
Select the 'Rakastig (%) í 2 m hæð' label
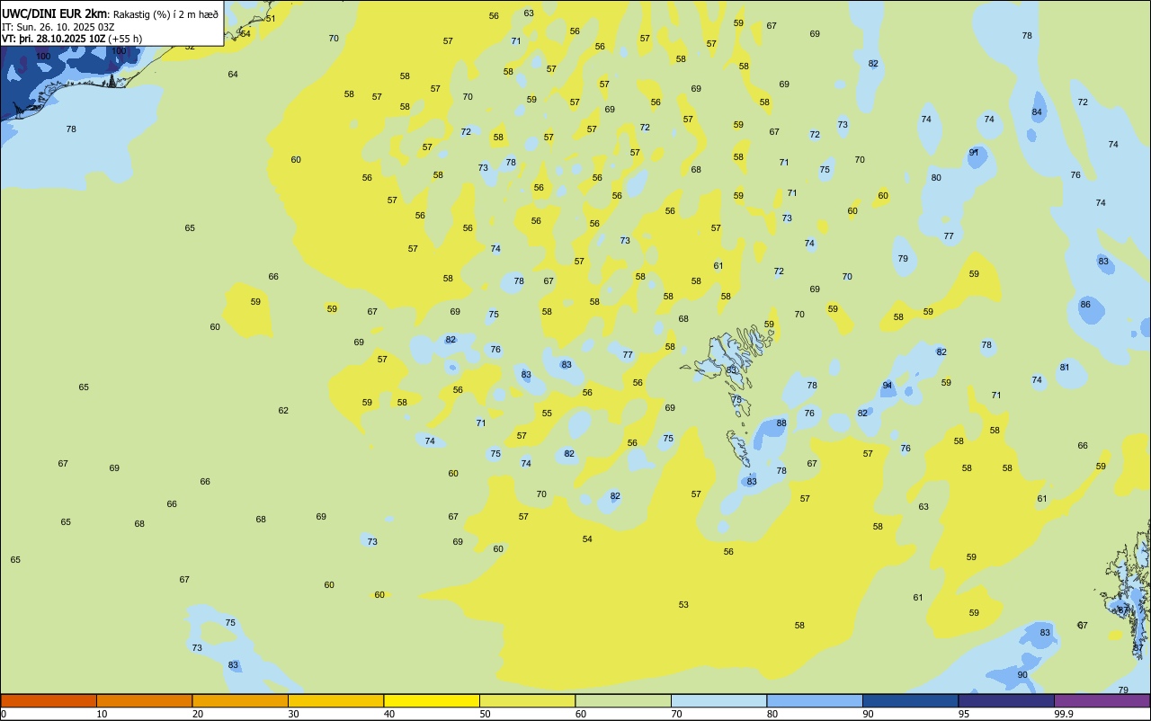[165, 14]
